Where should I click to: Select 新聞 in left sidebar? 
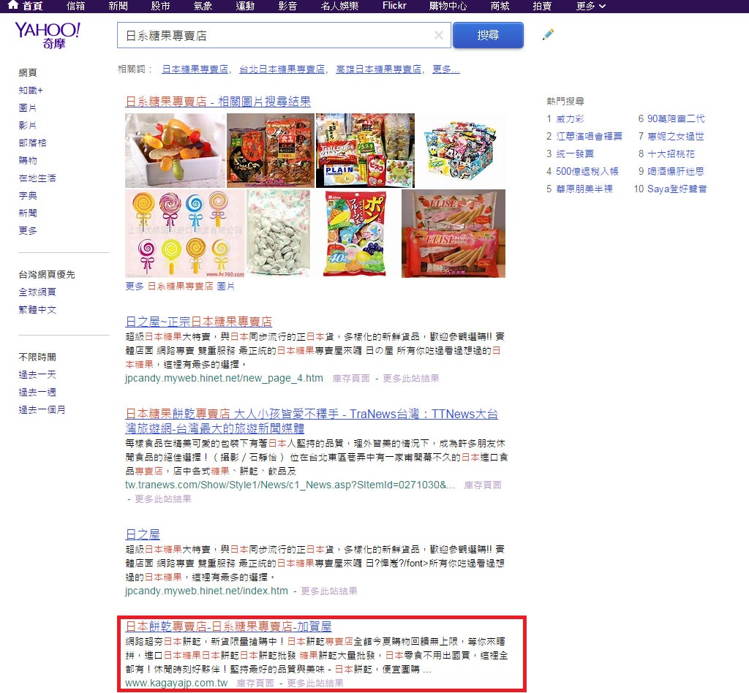[x=27, y=213]
